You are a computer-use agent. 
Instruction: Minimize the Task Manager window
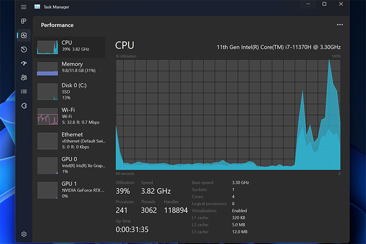tap(308, 4)
